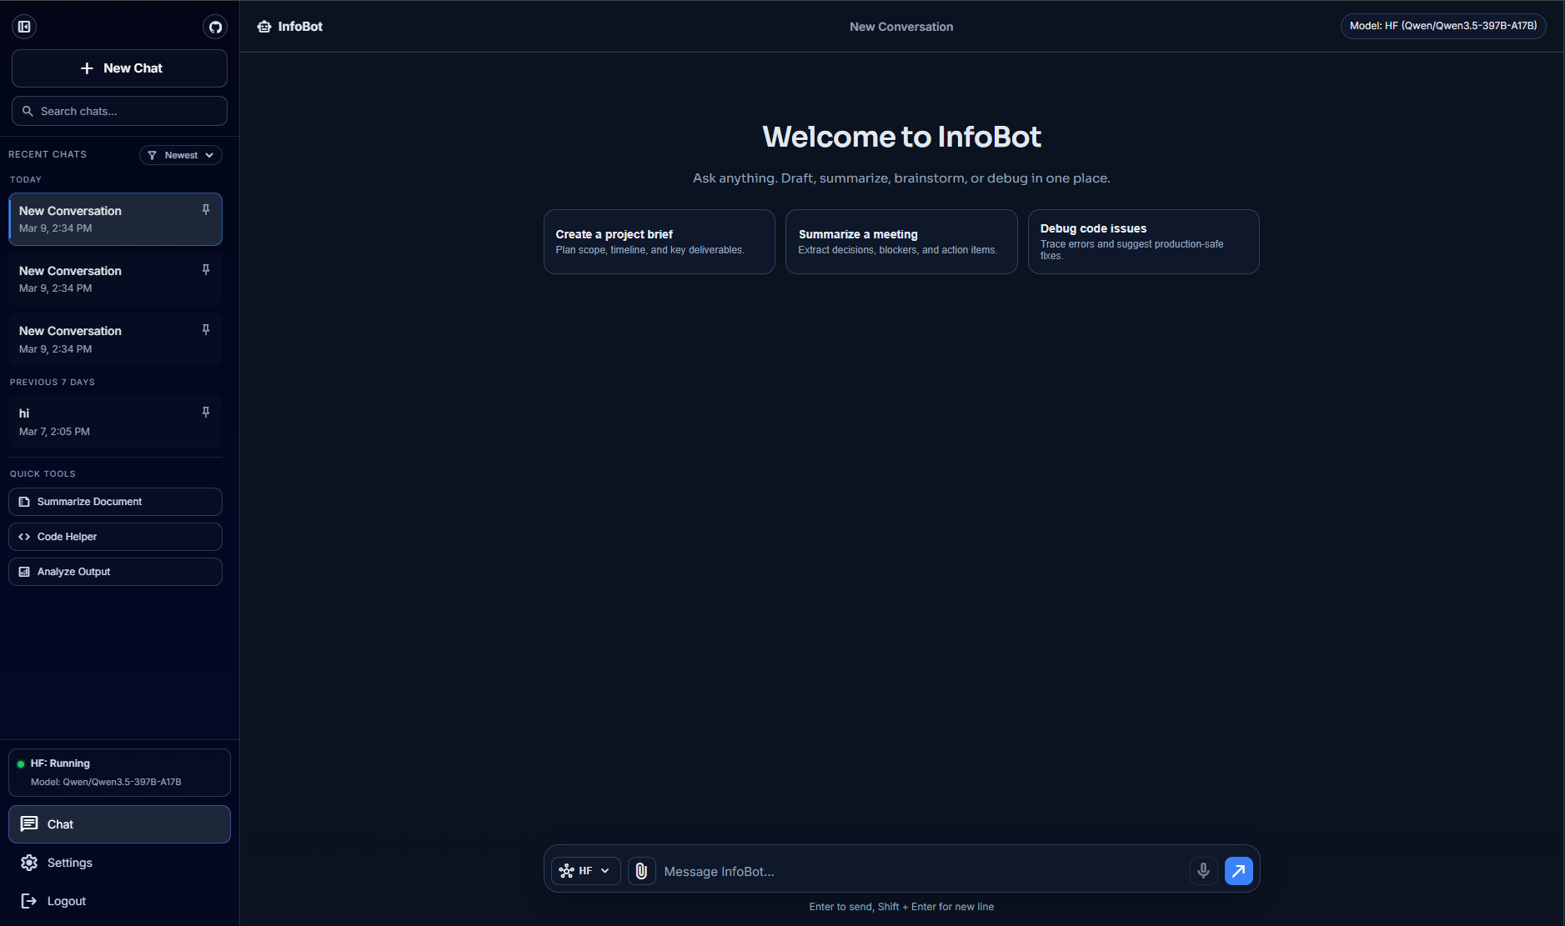
Task: Expand the HF model selector in message bar
Action: click(x=586, y=870)
